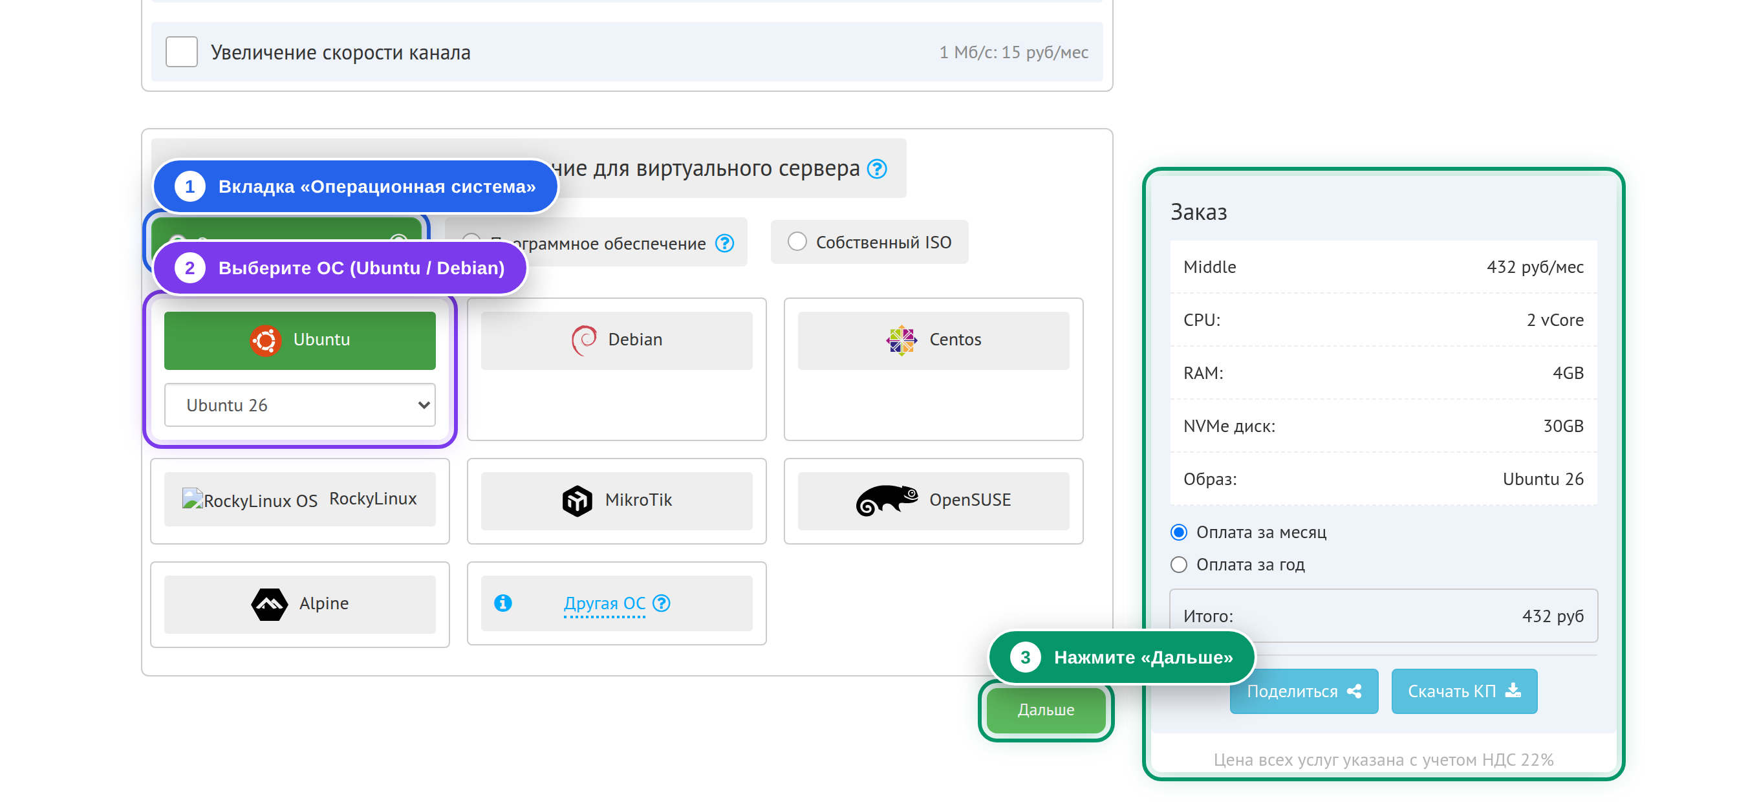Image resolution: width=1759 pixels, height=811 pixels.
Task: Click the MikroTik logo icon
Action: point(577,501)
